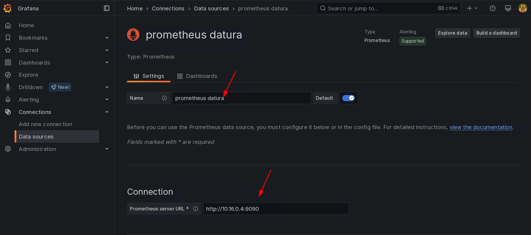Open the plus New dropdown menu
The height and width of the screenshot is (235, 531).
(472, 8)
